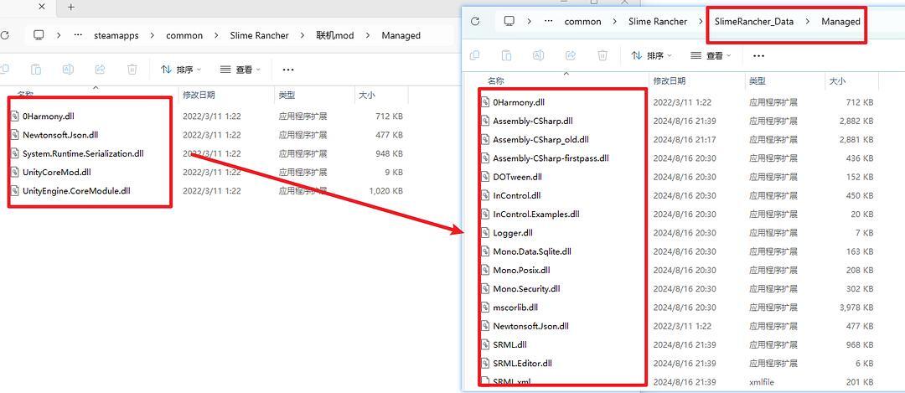Open 排序 sort dropdown in left window
The height and width of the screenshot is (393, 905).
coord(181,70)
